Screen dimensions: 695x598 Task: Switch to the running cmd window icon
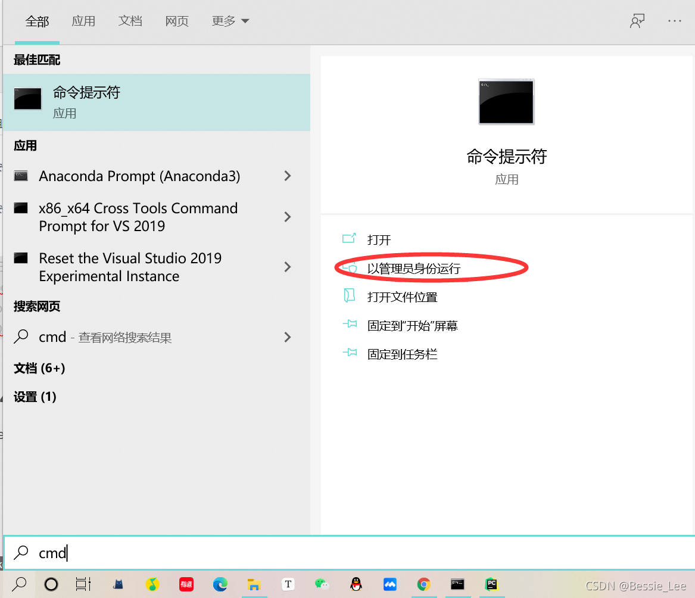[457, 584]
